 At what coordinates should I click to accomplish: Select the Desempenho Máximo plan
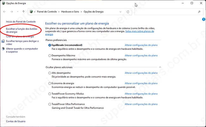(49, 55)
